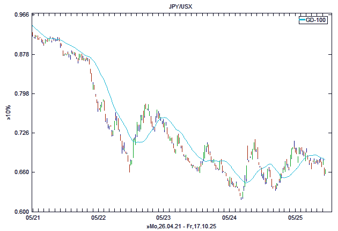The width and height of the screenshot is (338, 231).
Task: Click the 0.878 price axis label
Action: (21, 54)
